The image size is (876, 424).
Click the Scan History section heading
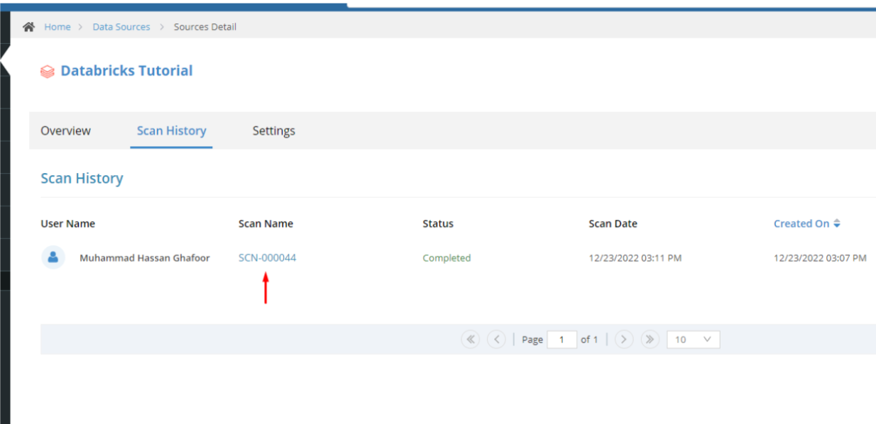pos(82,179)
